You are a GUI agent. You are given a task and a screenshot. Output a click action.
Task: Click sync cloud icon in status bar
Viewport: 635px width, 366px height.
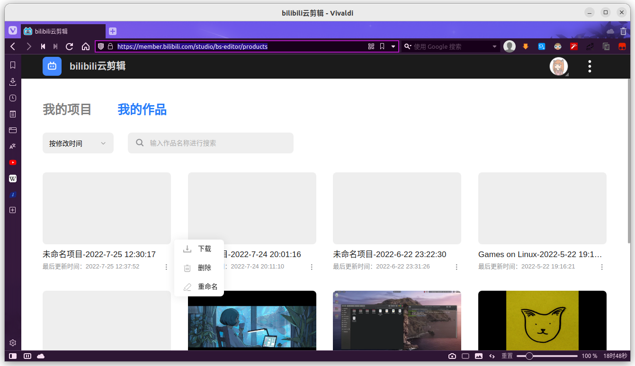(x=41, y=356)
